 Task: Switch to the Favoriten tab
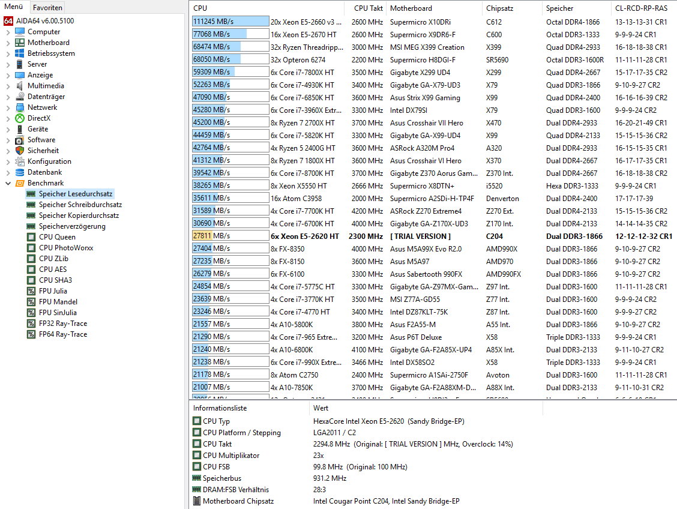pyautogui.click(x=47, y=7)
